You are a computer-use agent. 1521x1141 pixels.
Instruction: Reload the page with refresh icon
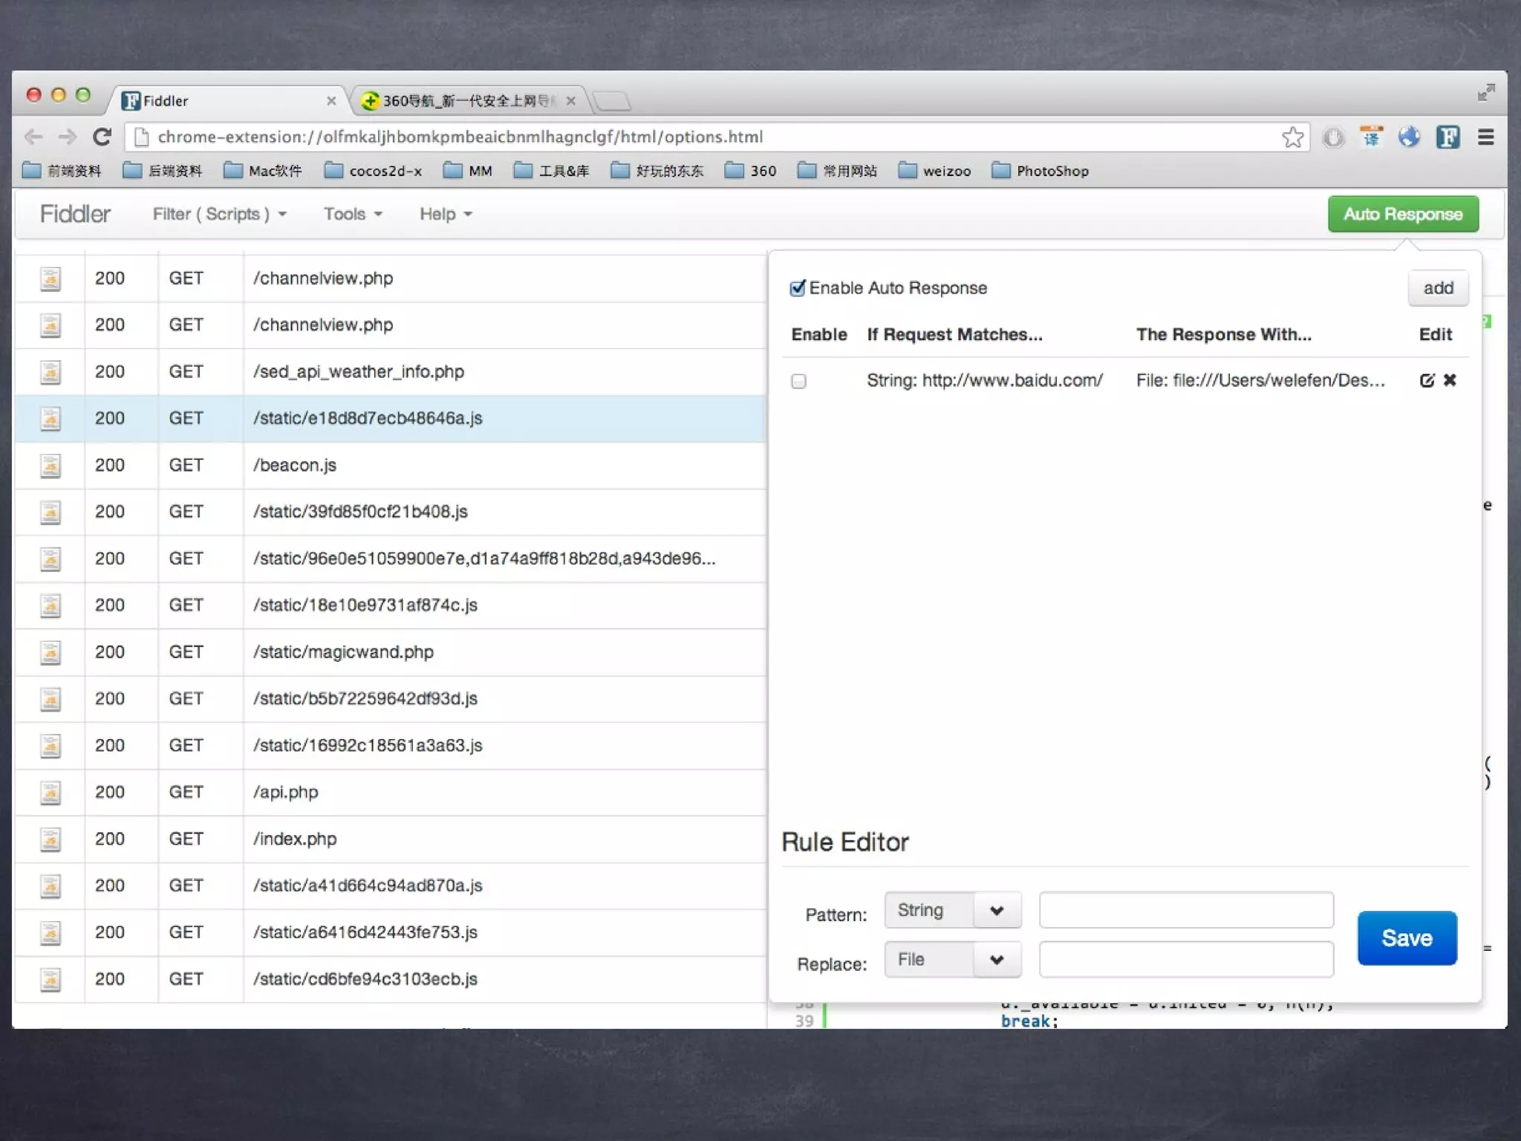[x=102, y=137]
